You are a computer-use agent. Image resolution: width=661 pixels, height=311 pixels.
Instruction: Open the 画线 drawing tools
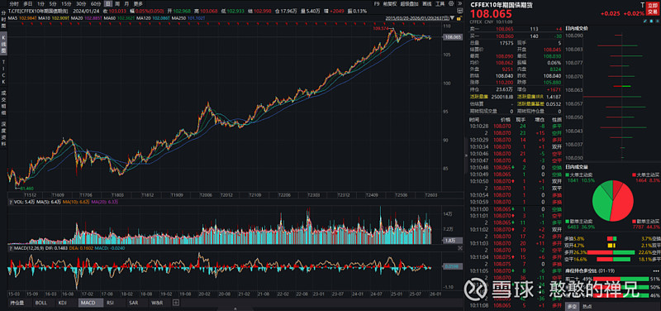(427, 3)
